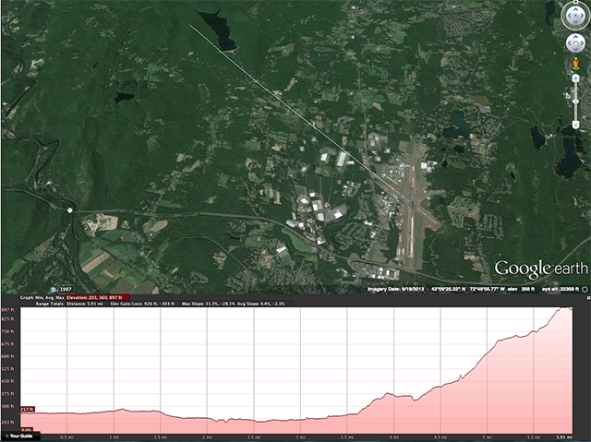Click the zoom slider handle
Viewport: 591px width, 442px height.
click(575, 102)
